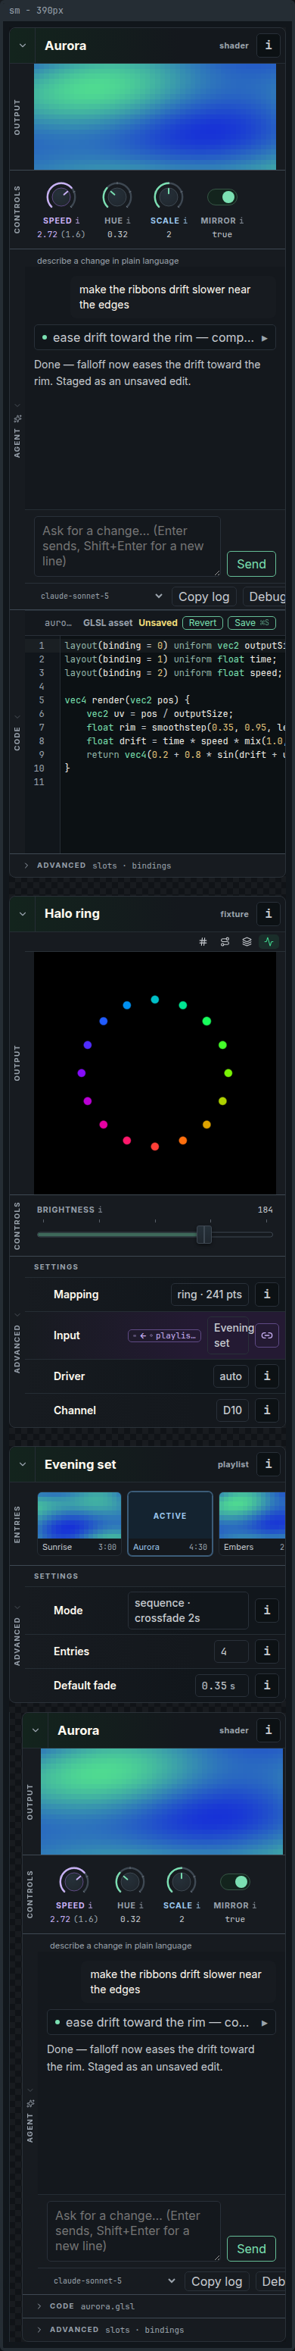Open Mapping 'ring · 241 pts' value
This screenshot has width=295, height=2351.
[210, 1294]
